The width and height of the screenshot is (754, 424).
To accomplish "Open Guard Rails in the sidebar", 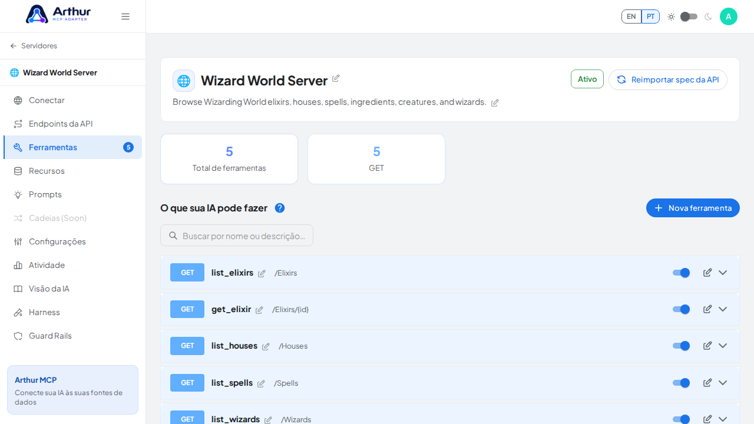I will pyautogui.click(x=72, y=336).
